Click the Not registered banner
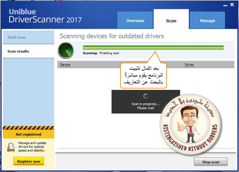Image resolution: width=239 pixels, height=172 pixels. [x=28, y=134]
